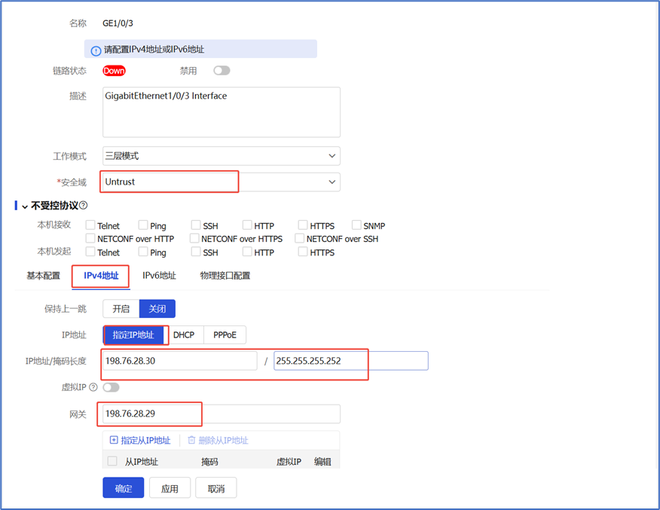Select all rows via 从IP地址 header checkbox
This screenshot has width=660, height=510.
[x=112, y=461]
